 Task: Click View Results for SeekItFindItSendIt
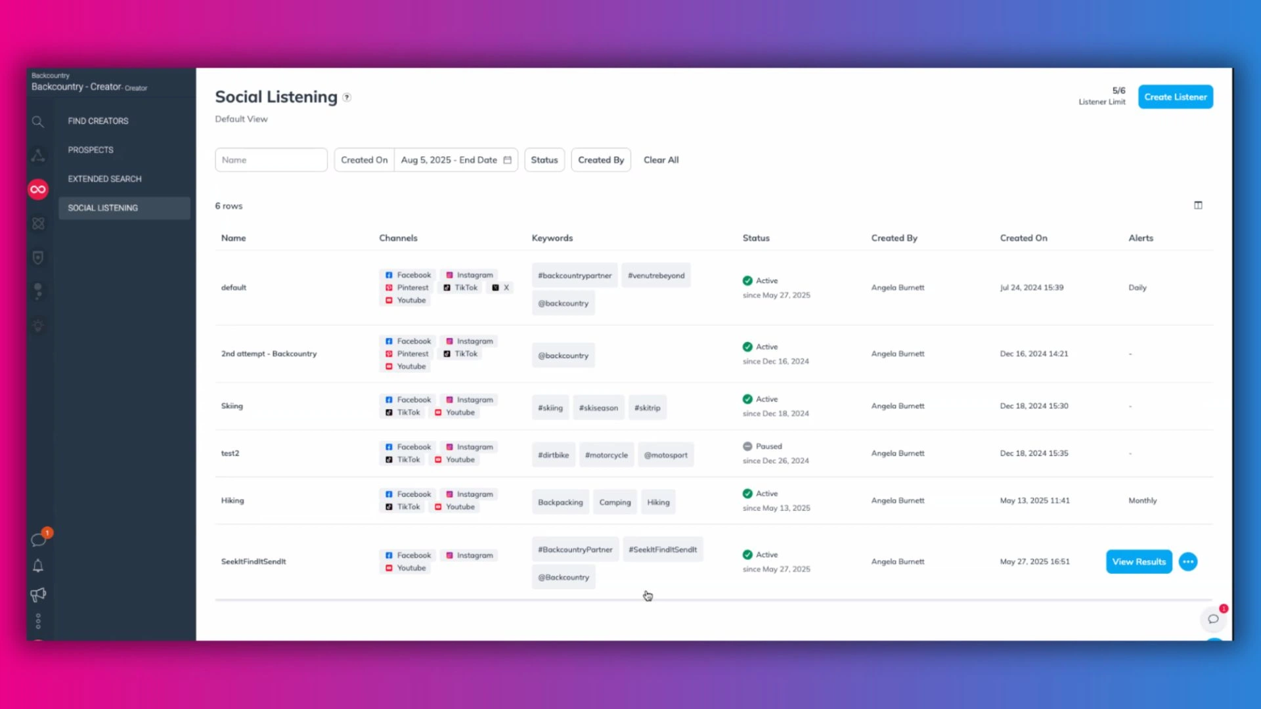pos(1138,561)
